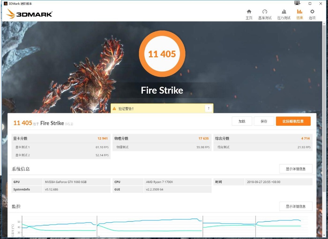Click the dual-display icon in the title bar
Image resolution: width=328 pixels, height=239 pixels.
[x=297, y=3]
